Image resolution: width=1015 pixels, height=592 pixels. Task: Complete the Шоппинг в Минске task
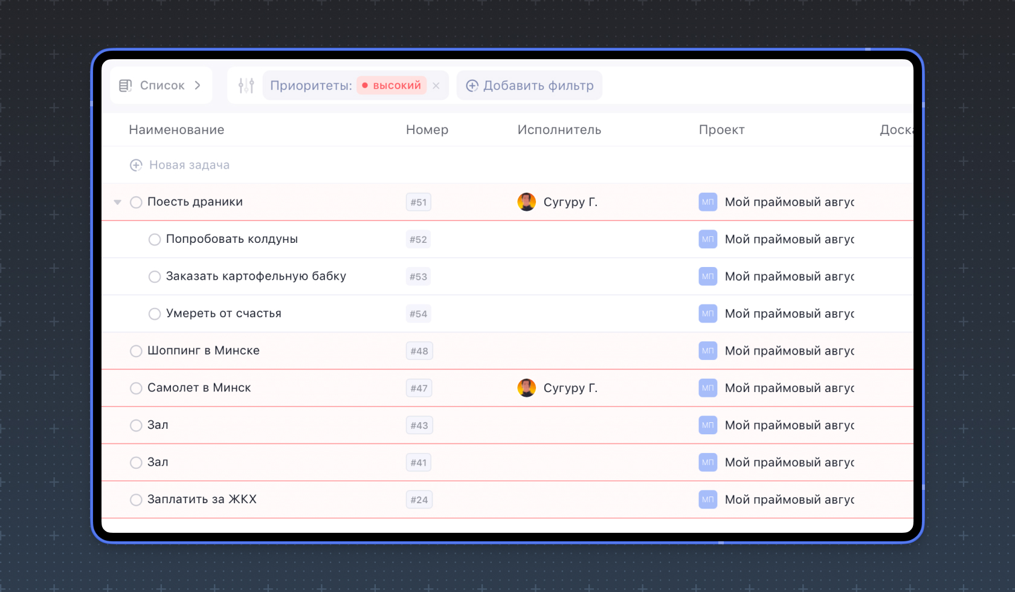tap(136, 351)
